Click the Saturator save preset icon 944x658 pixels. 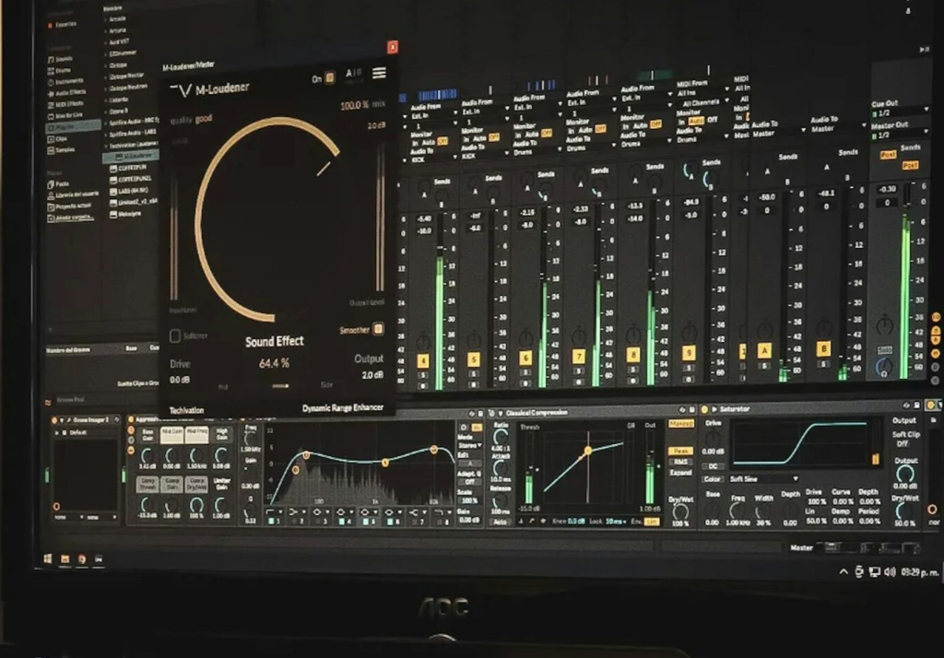(915, 405)
